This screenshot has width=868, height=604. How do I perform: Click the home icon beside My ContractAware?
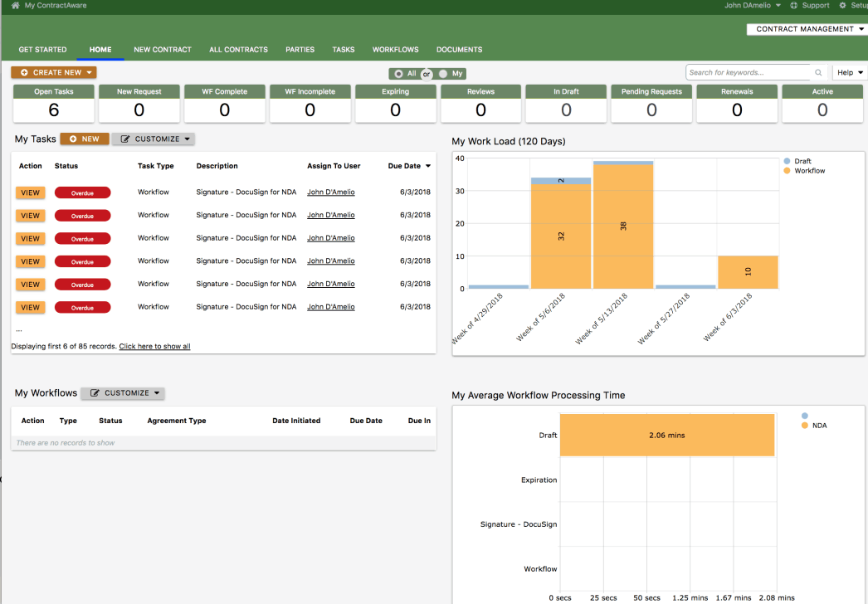pyautogui.click(x=15, y=6)
